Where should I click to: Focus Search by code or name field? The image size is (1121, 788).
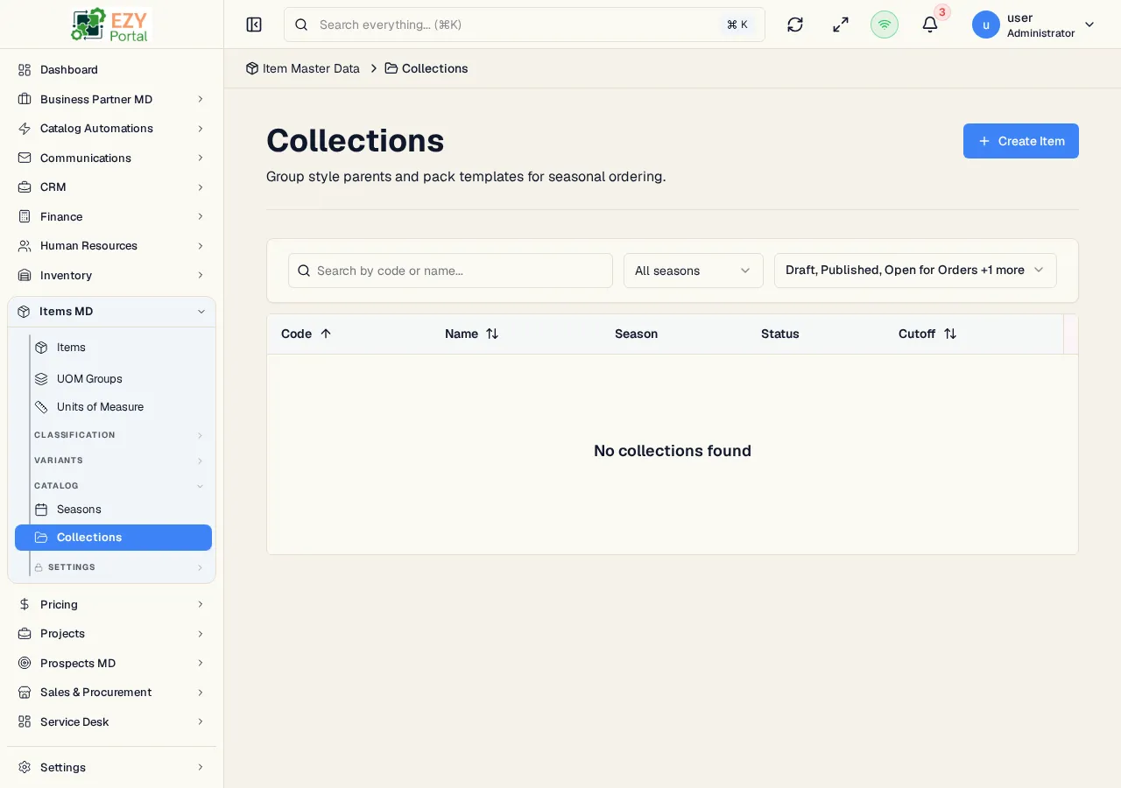450,271
